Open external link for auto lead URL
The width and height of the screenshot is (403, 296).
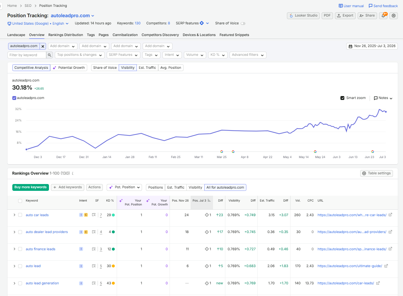click(386, 266)
